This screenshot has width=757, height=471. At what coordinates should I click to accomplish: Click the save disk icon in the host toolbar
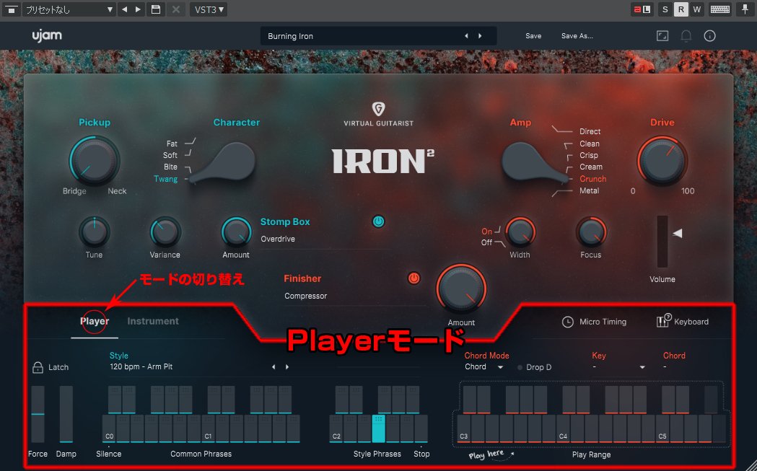[155, 9]
